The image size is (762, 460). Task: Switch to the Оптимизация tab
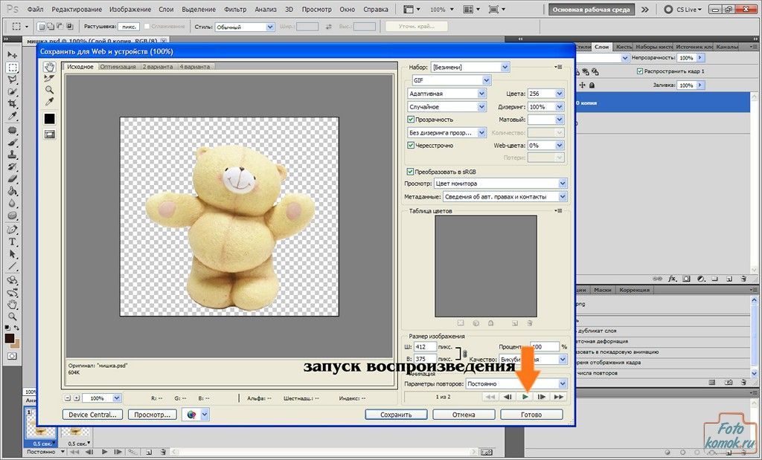point(118,67)
